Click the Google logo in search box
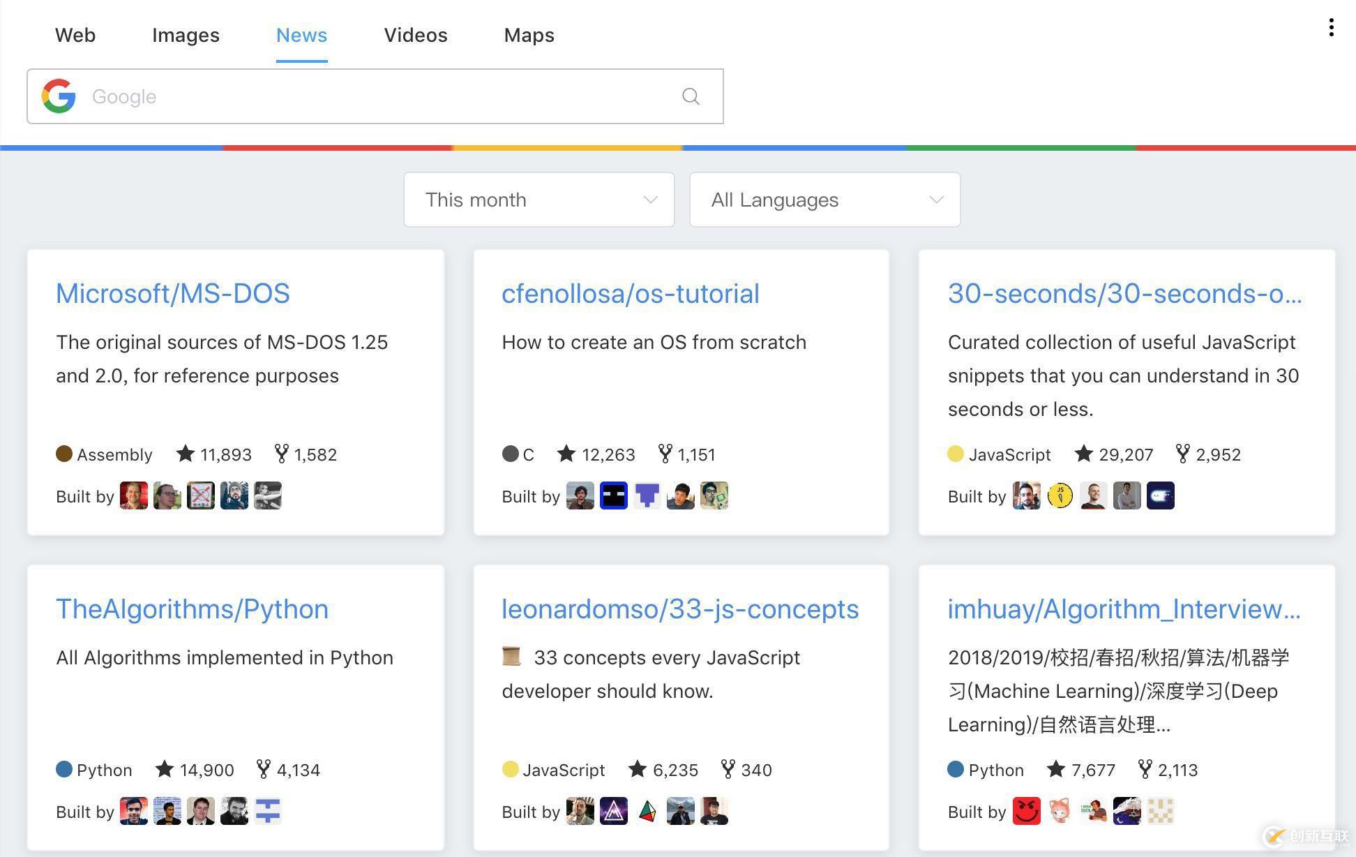Viewport: 1356px width, 857px height. point(59,96)
